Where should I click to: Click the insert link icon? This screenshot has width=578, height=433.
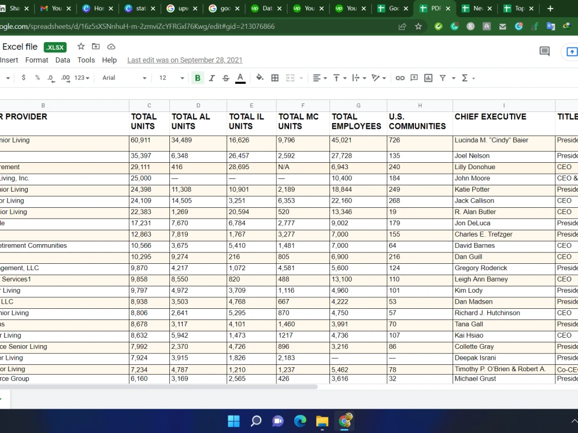[x=400, y=78]
